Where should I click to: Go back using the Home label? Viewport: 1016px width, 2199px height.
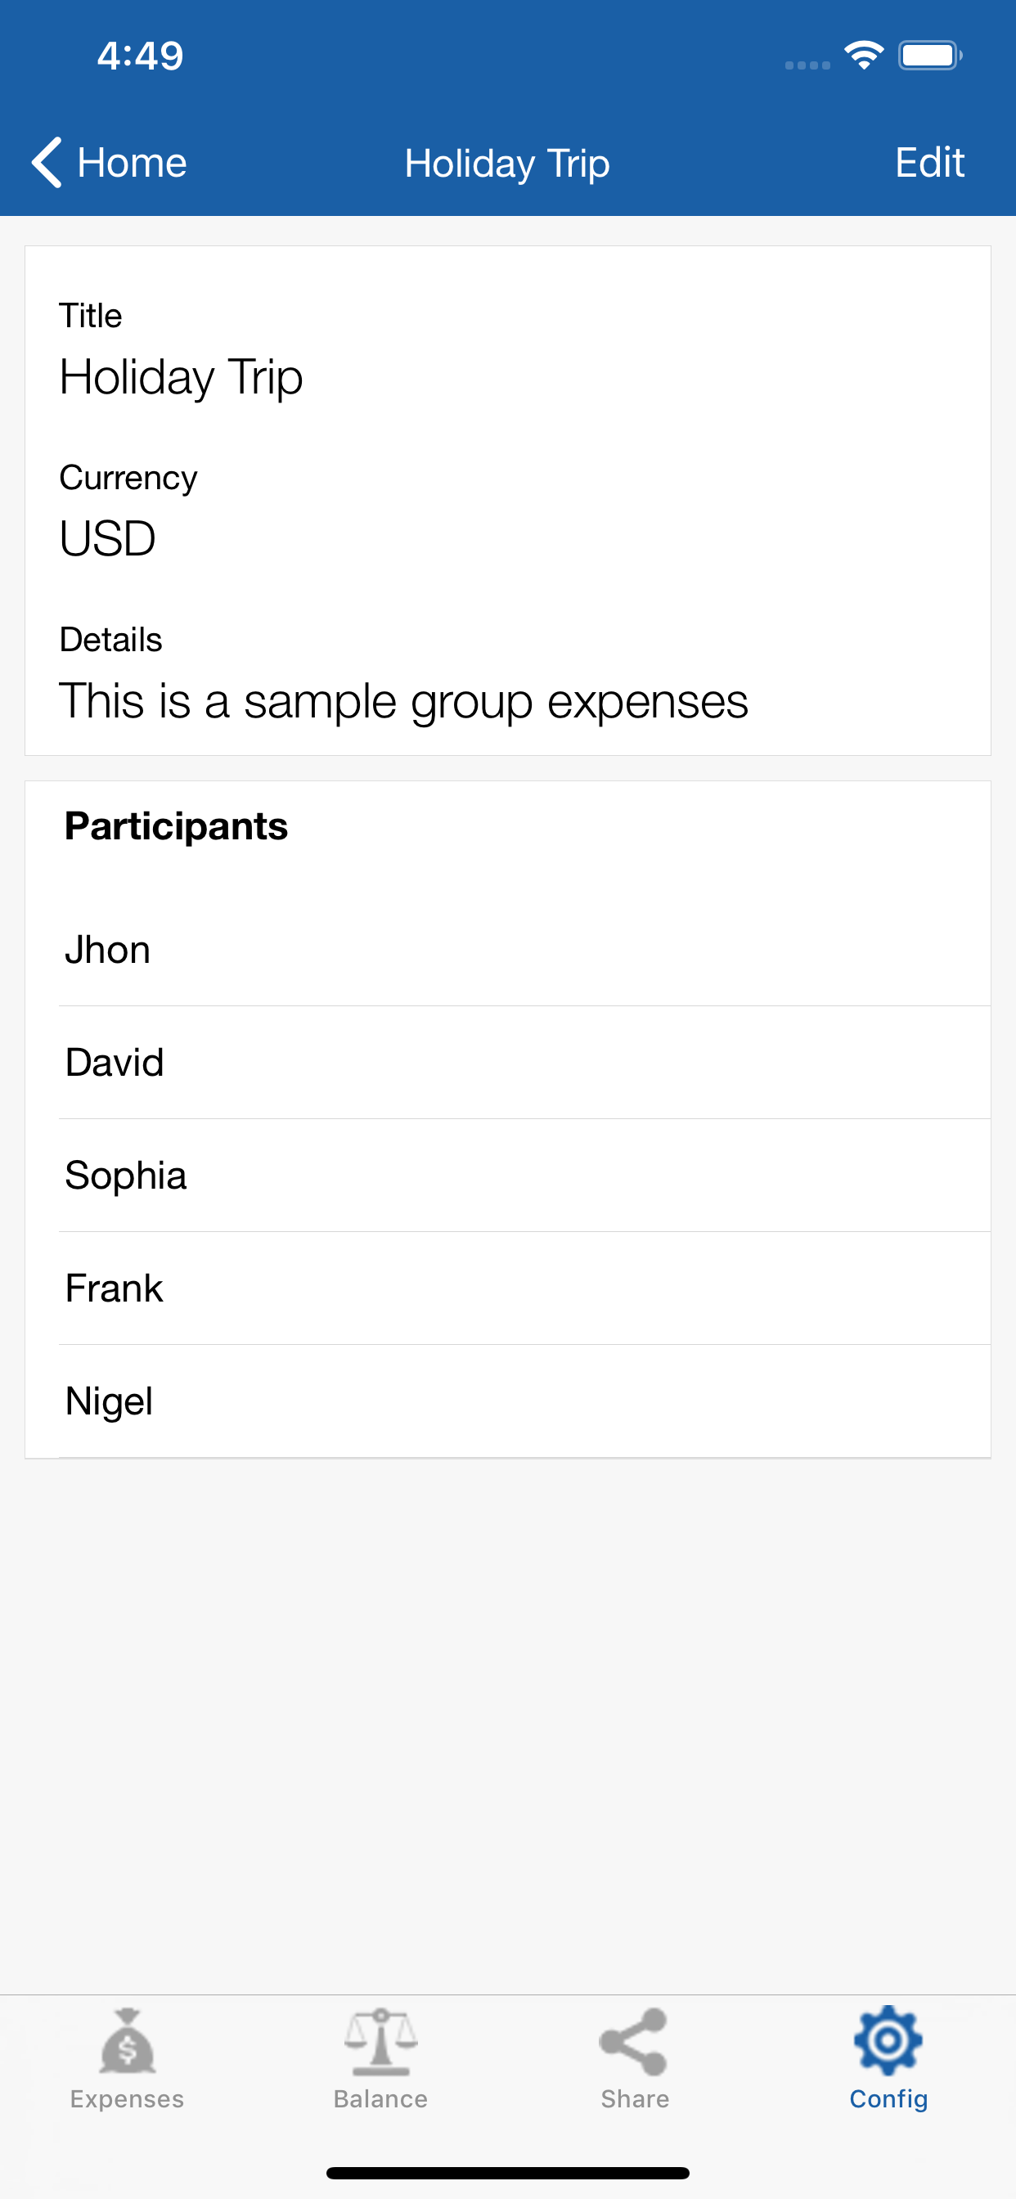pos(133,162)
